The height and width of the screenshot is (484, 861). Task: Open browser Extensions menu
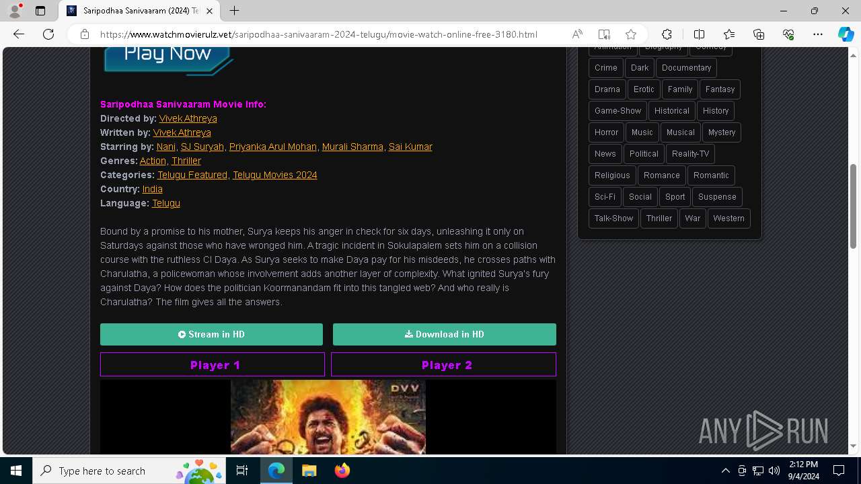[667, 34]
